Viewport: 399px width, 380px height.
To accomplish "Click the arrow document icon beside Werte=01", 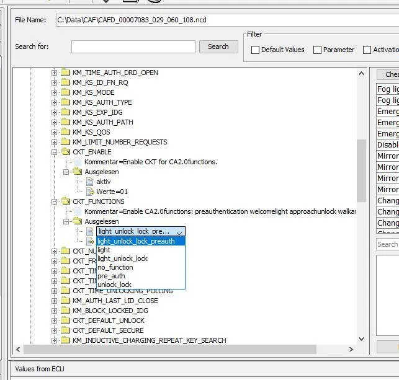I will click(x=90, y=192).
